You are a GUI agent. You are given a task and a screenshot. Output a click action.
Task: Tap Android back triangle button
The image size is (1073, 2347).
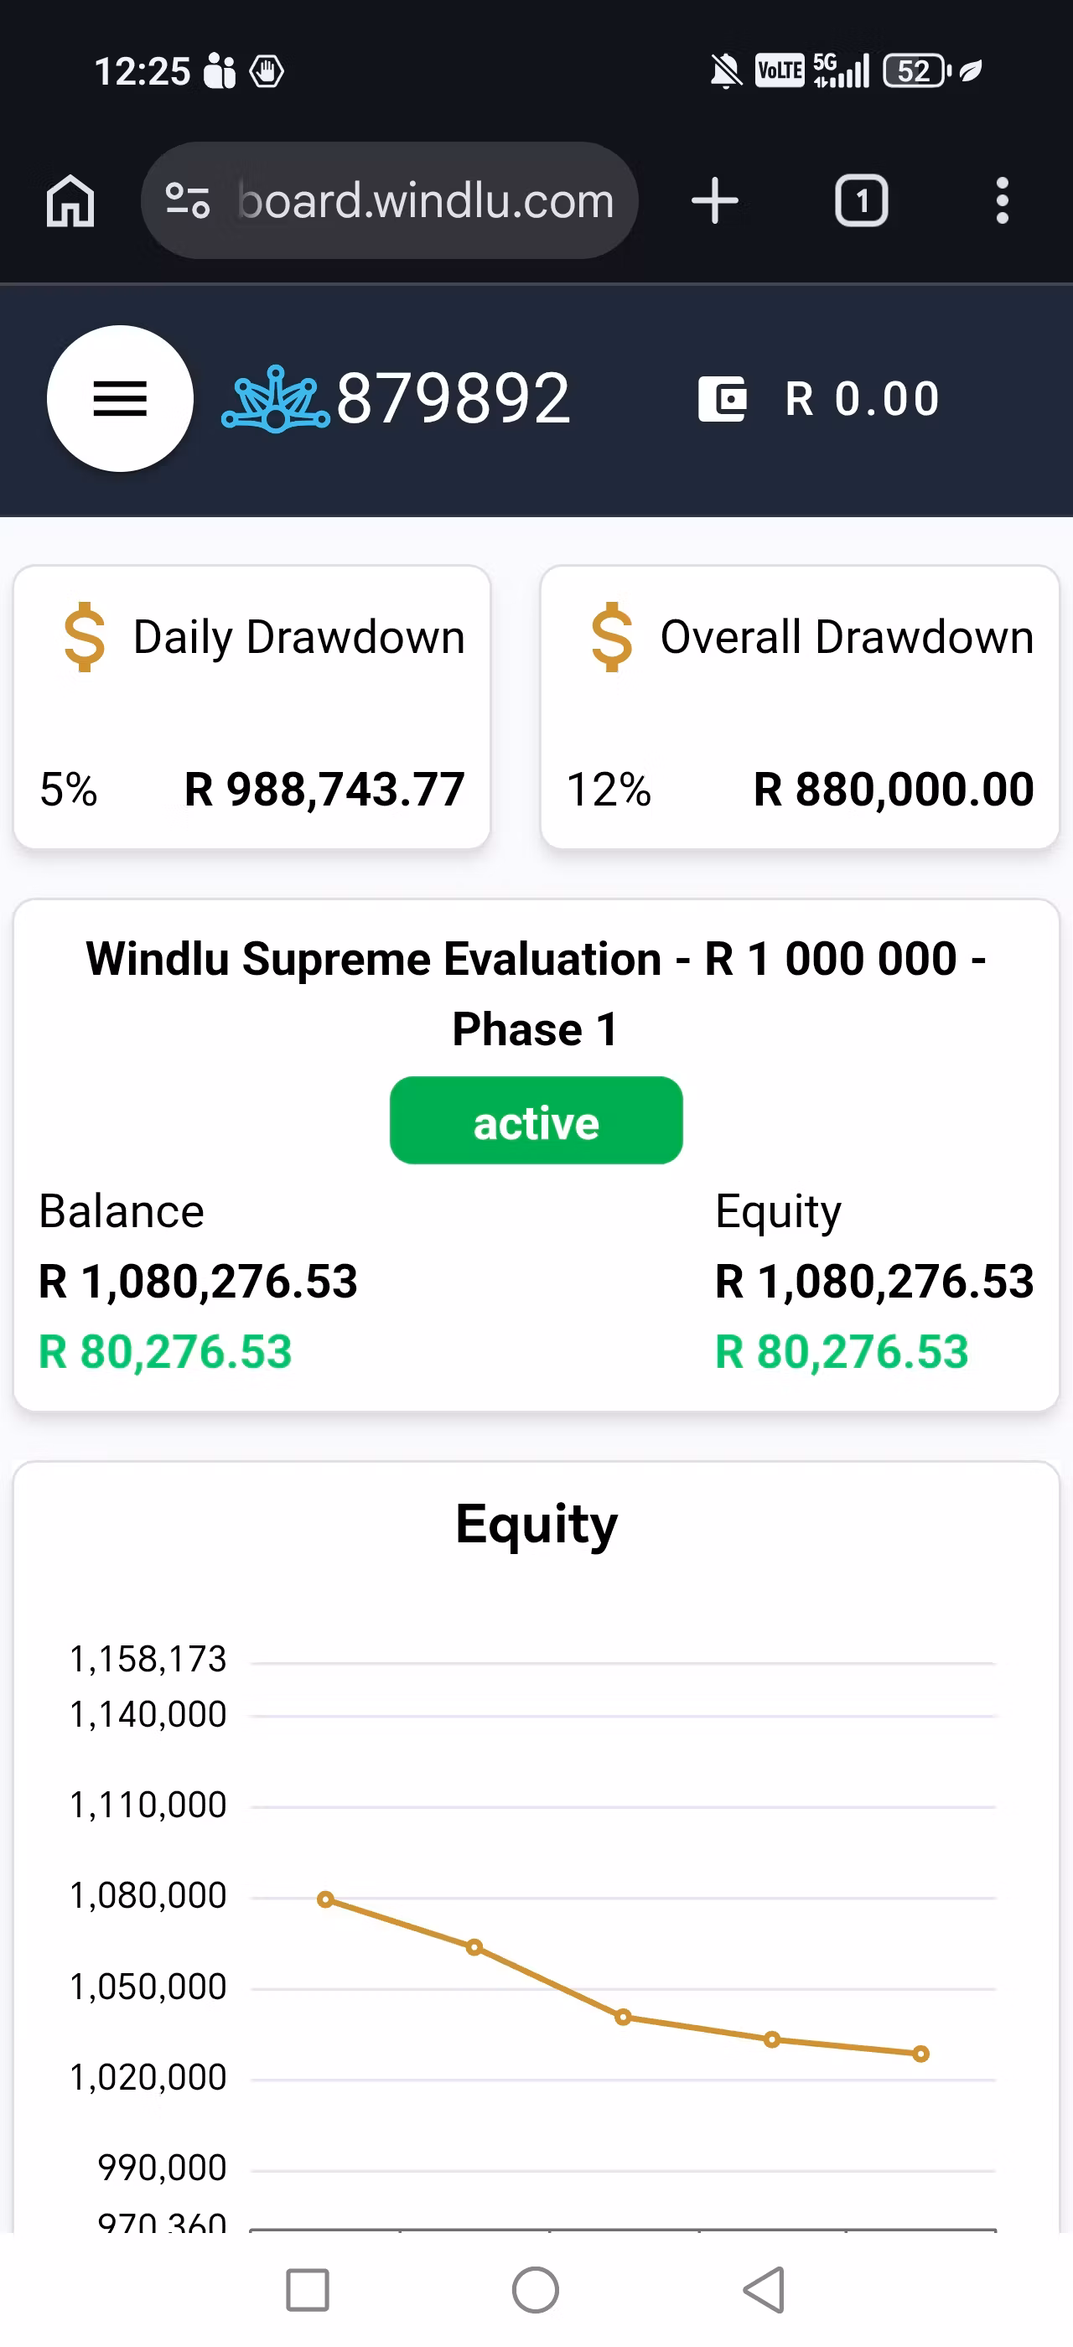point(765,2290)
